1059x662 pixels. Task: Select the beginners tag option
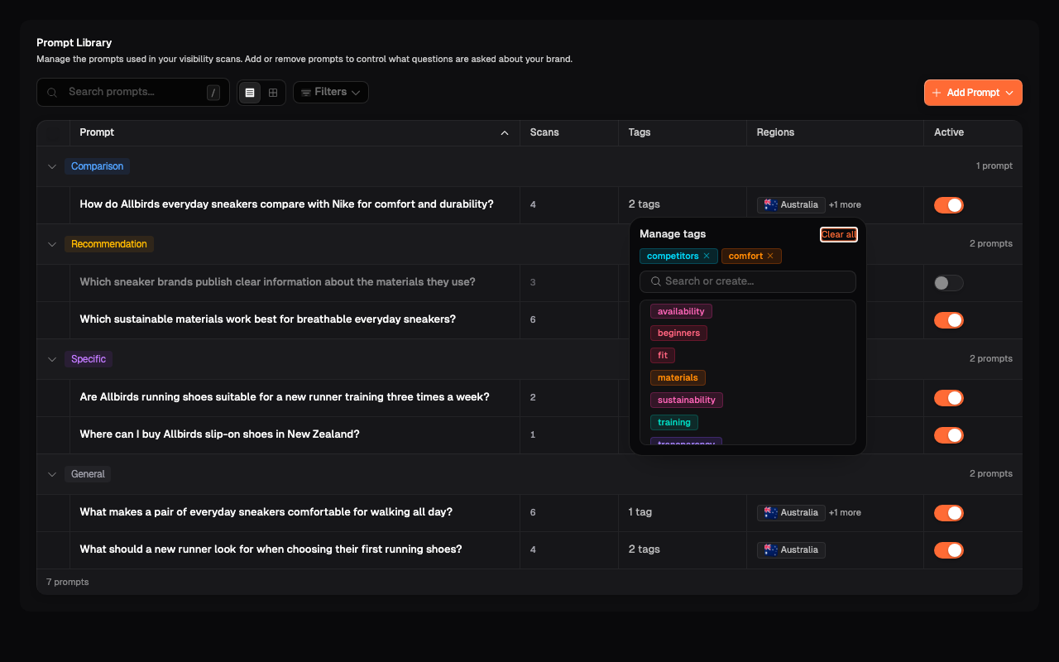[678, 333]
